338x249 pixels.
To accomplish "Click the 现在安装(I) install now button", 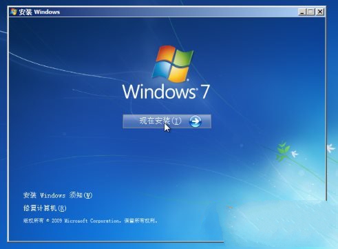I will [x=167, y=121].
